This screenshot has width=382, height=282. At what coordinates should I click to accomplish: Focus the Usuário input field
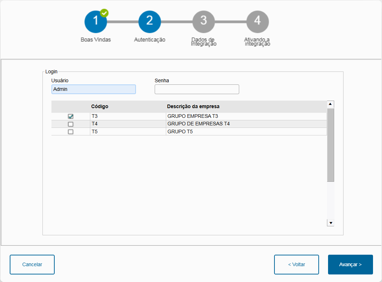94,89
